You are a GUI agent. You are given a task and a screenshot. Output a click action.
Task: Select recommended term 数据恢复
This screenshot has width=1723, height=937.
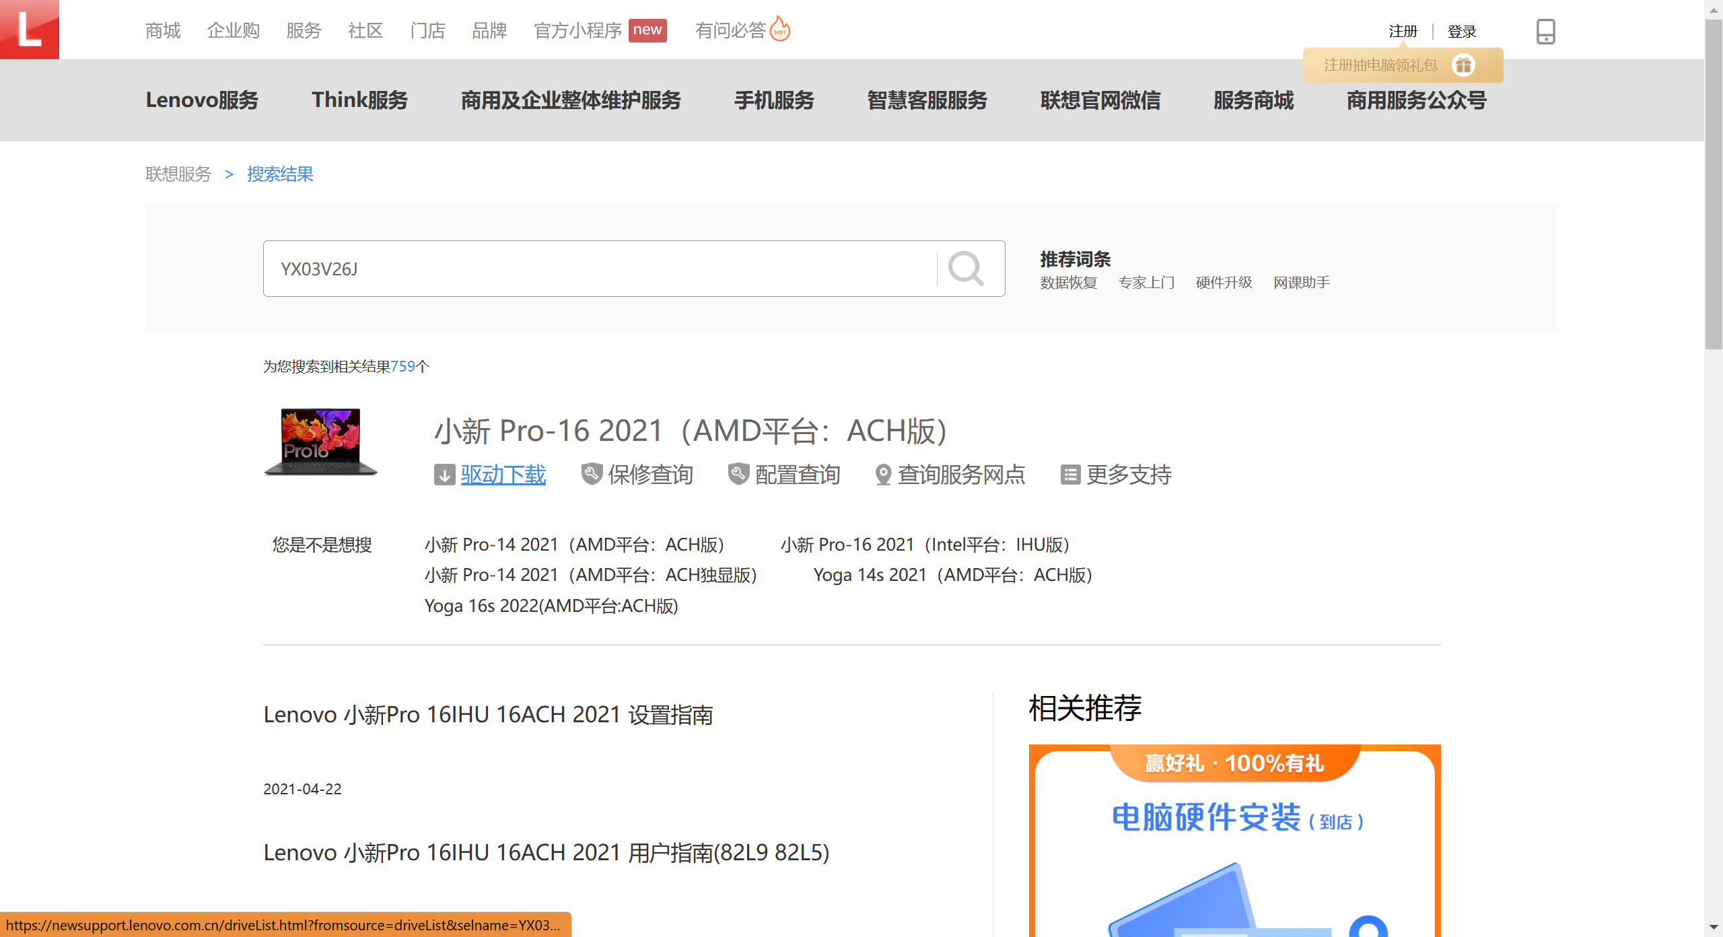[x=1068, y=283]
